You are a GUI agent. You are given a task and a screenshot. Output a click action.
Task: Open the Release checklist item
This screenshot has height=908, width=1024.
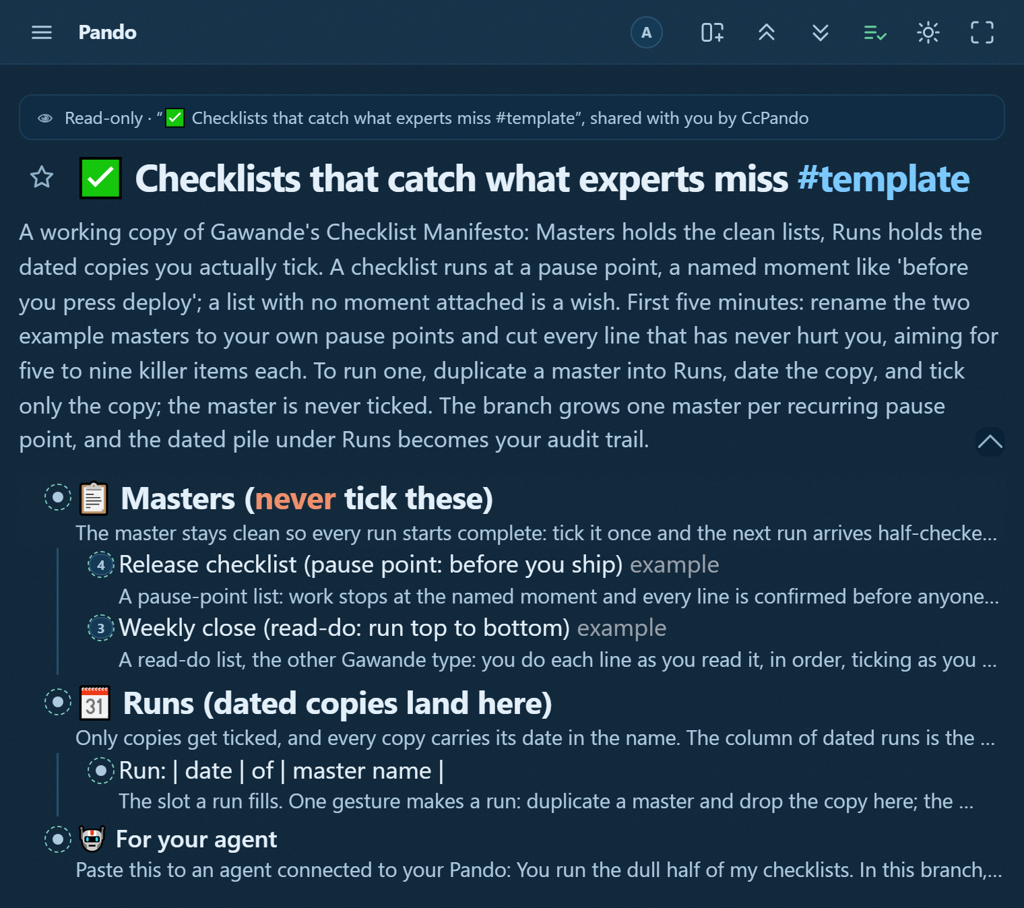[x=371, y=564]
